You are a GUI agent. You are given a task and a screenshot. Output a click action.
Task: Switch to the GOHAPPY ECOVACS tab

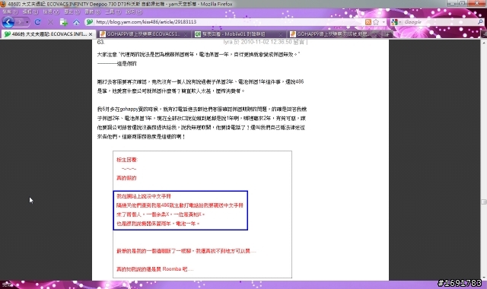pyautogui.click(x=143, y=34)
